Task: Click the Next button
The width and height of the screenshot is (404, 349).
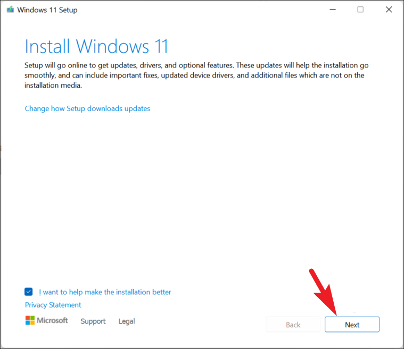Action: [352, 325]
